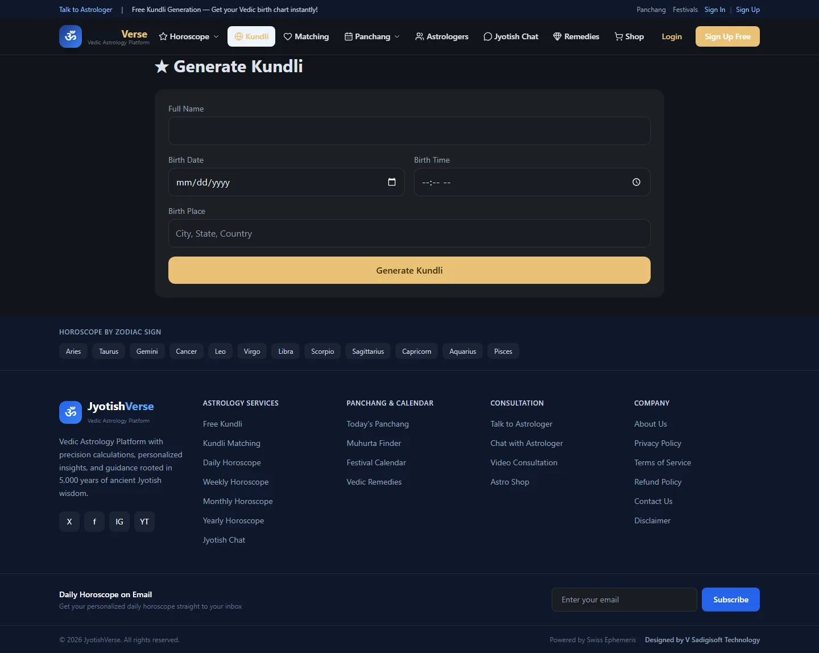Open the Festivals top-bar link
Screen dimensions: 819x653
[685, 10]
